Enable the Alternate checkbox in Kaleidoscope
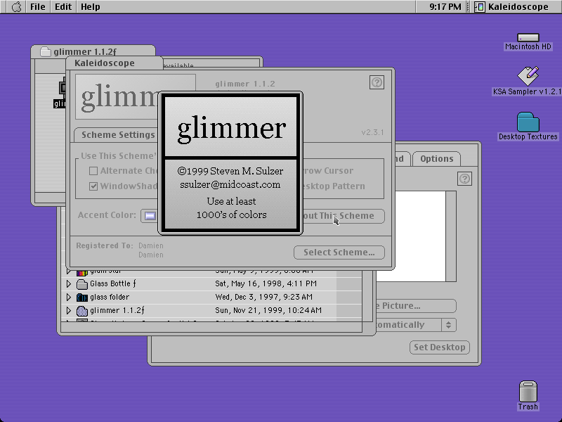Image resolution: width=562 pixels, height=422 pixels. coord(93,171)
